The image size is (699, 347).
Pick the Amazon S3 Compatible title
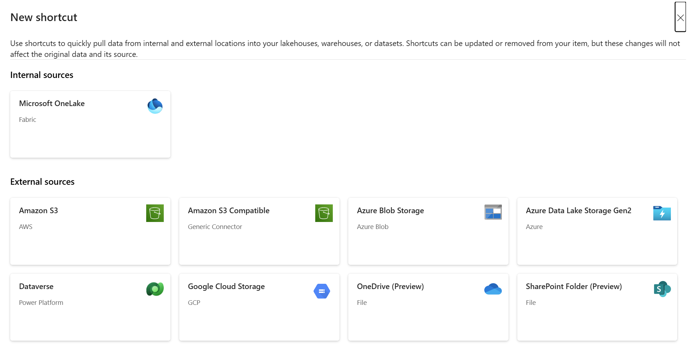pos(228,210)
